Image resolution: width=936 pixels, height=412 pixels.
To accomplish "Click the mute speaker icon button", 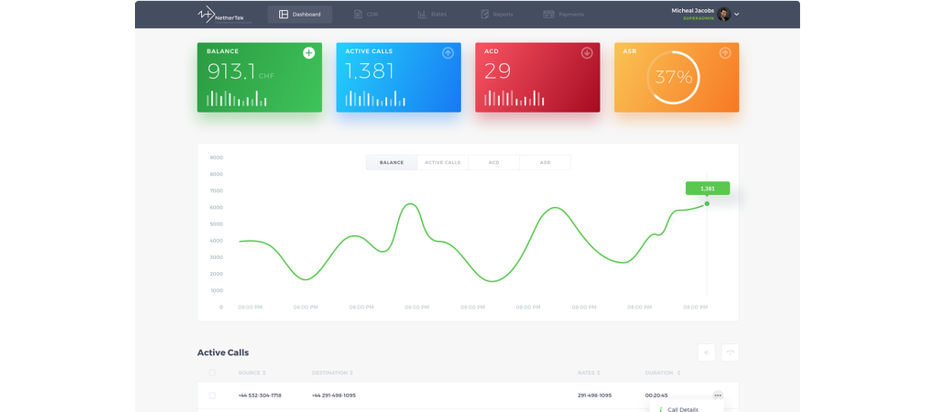I will point(706,352).
